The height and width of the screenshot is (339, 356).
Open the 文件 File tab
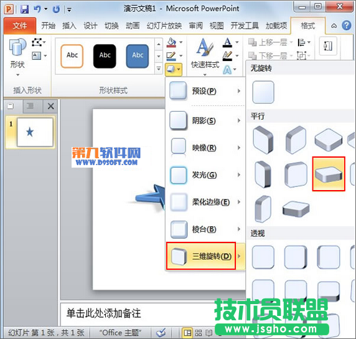point(20,26)
